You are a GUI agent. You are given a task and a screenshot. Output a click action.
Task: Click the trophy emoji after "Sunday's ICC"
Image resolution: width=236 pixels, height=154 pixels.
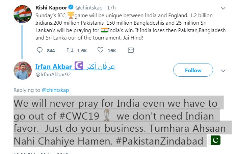(71, 15)
